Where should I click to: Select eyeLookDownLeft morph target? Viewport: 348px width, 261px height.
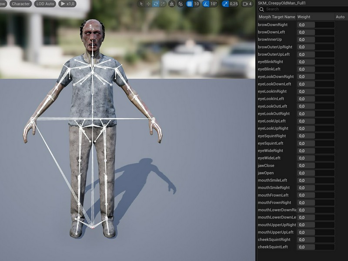pyautogui.click(x=274, y=84)
